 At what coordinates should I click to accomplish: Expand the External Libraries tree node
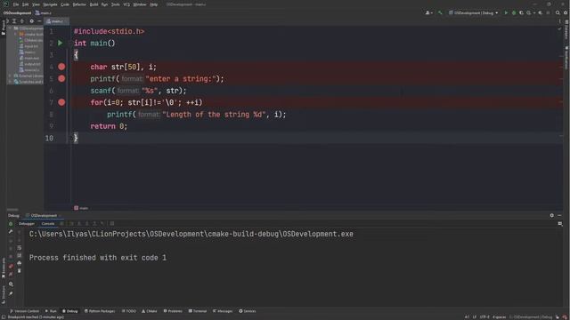(x=11, y=76)
